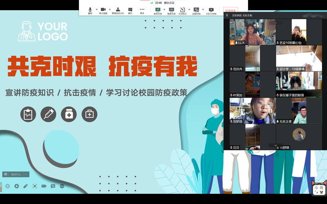Open the More options menu
327x204 pixels.
(142, 10)
